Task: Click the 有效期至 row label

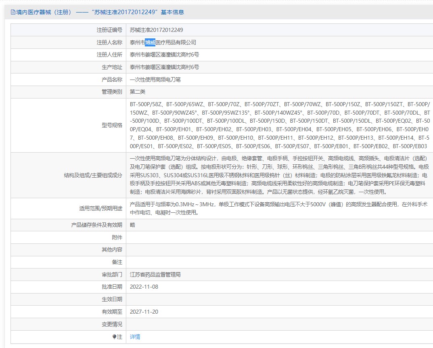Action: point(112,312)
